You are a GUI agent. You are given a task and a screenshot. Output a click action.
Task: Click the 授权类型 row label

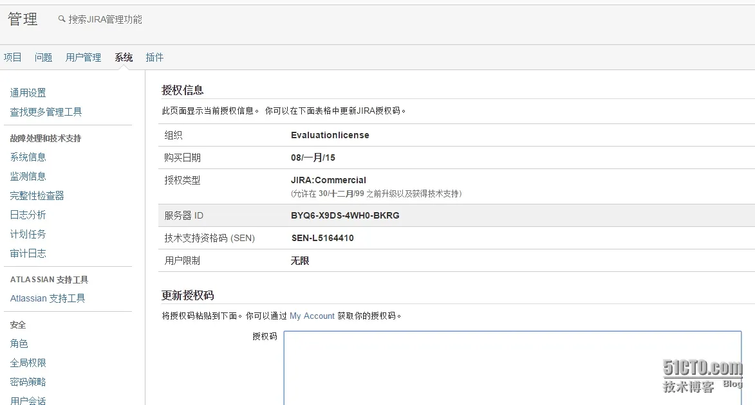pos(183,180)
